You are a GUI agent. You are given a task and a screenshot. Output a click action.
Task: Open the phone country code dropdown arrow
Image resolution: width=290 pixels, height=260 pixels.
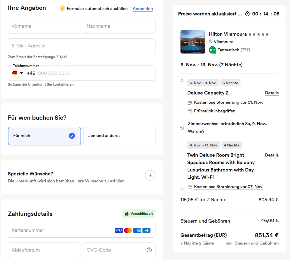(22, 73)
